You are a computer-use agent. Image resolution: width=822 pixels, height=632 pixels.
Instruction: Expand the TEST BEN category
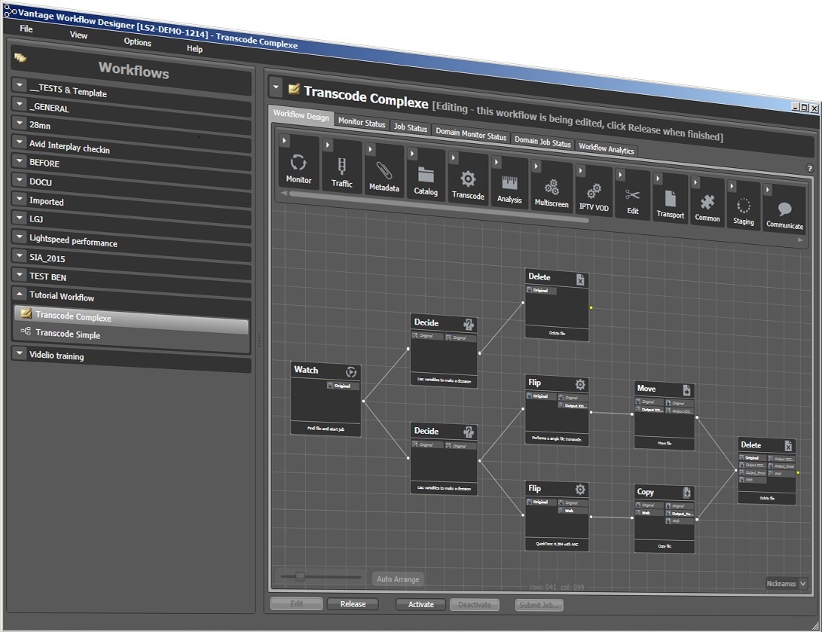20,275
